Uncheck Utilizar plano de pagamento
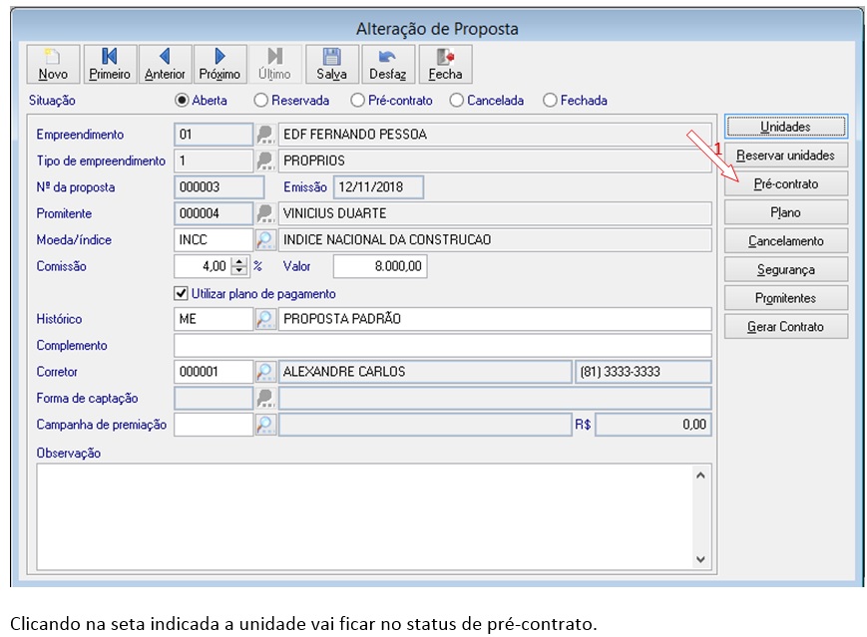Screen dimensions: 867x637 (x=181, y=293)
